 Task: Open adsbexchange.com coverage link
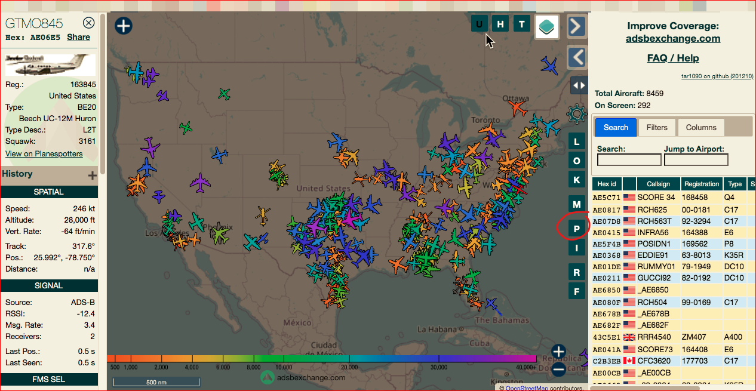[x=673, y=38]
